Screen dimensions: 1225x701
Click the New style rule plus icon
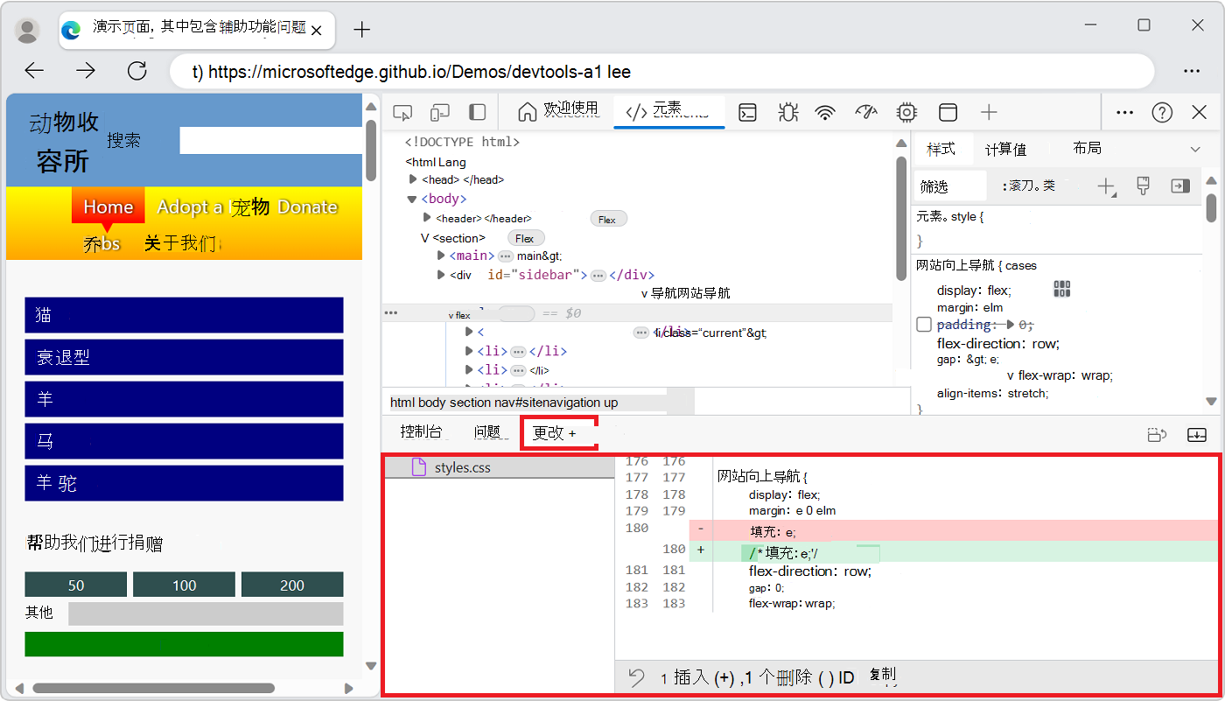point(1107,186)
